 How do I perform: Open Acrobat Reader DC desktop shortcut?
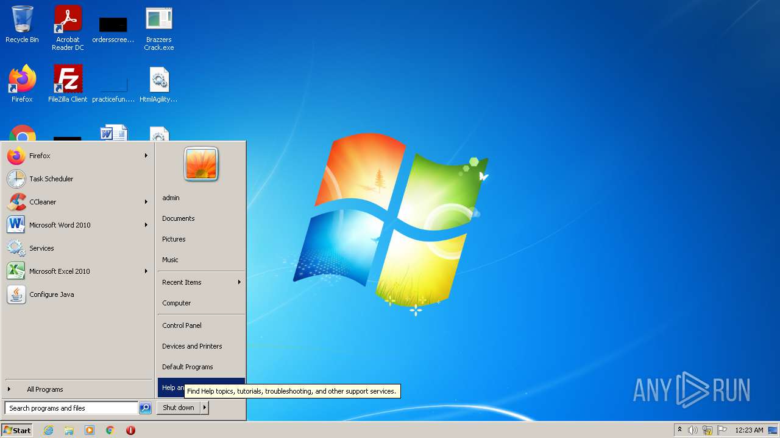point(68,28)
